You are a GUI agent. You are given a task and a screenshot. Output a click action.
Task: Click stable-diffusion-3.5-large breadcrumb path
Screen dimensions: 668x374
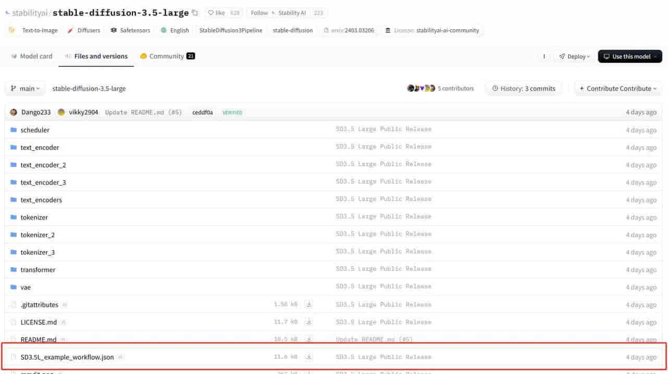(89, 89)
